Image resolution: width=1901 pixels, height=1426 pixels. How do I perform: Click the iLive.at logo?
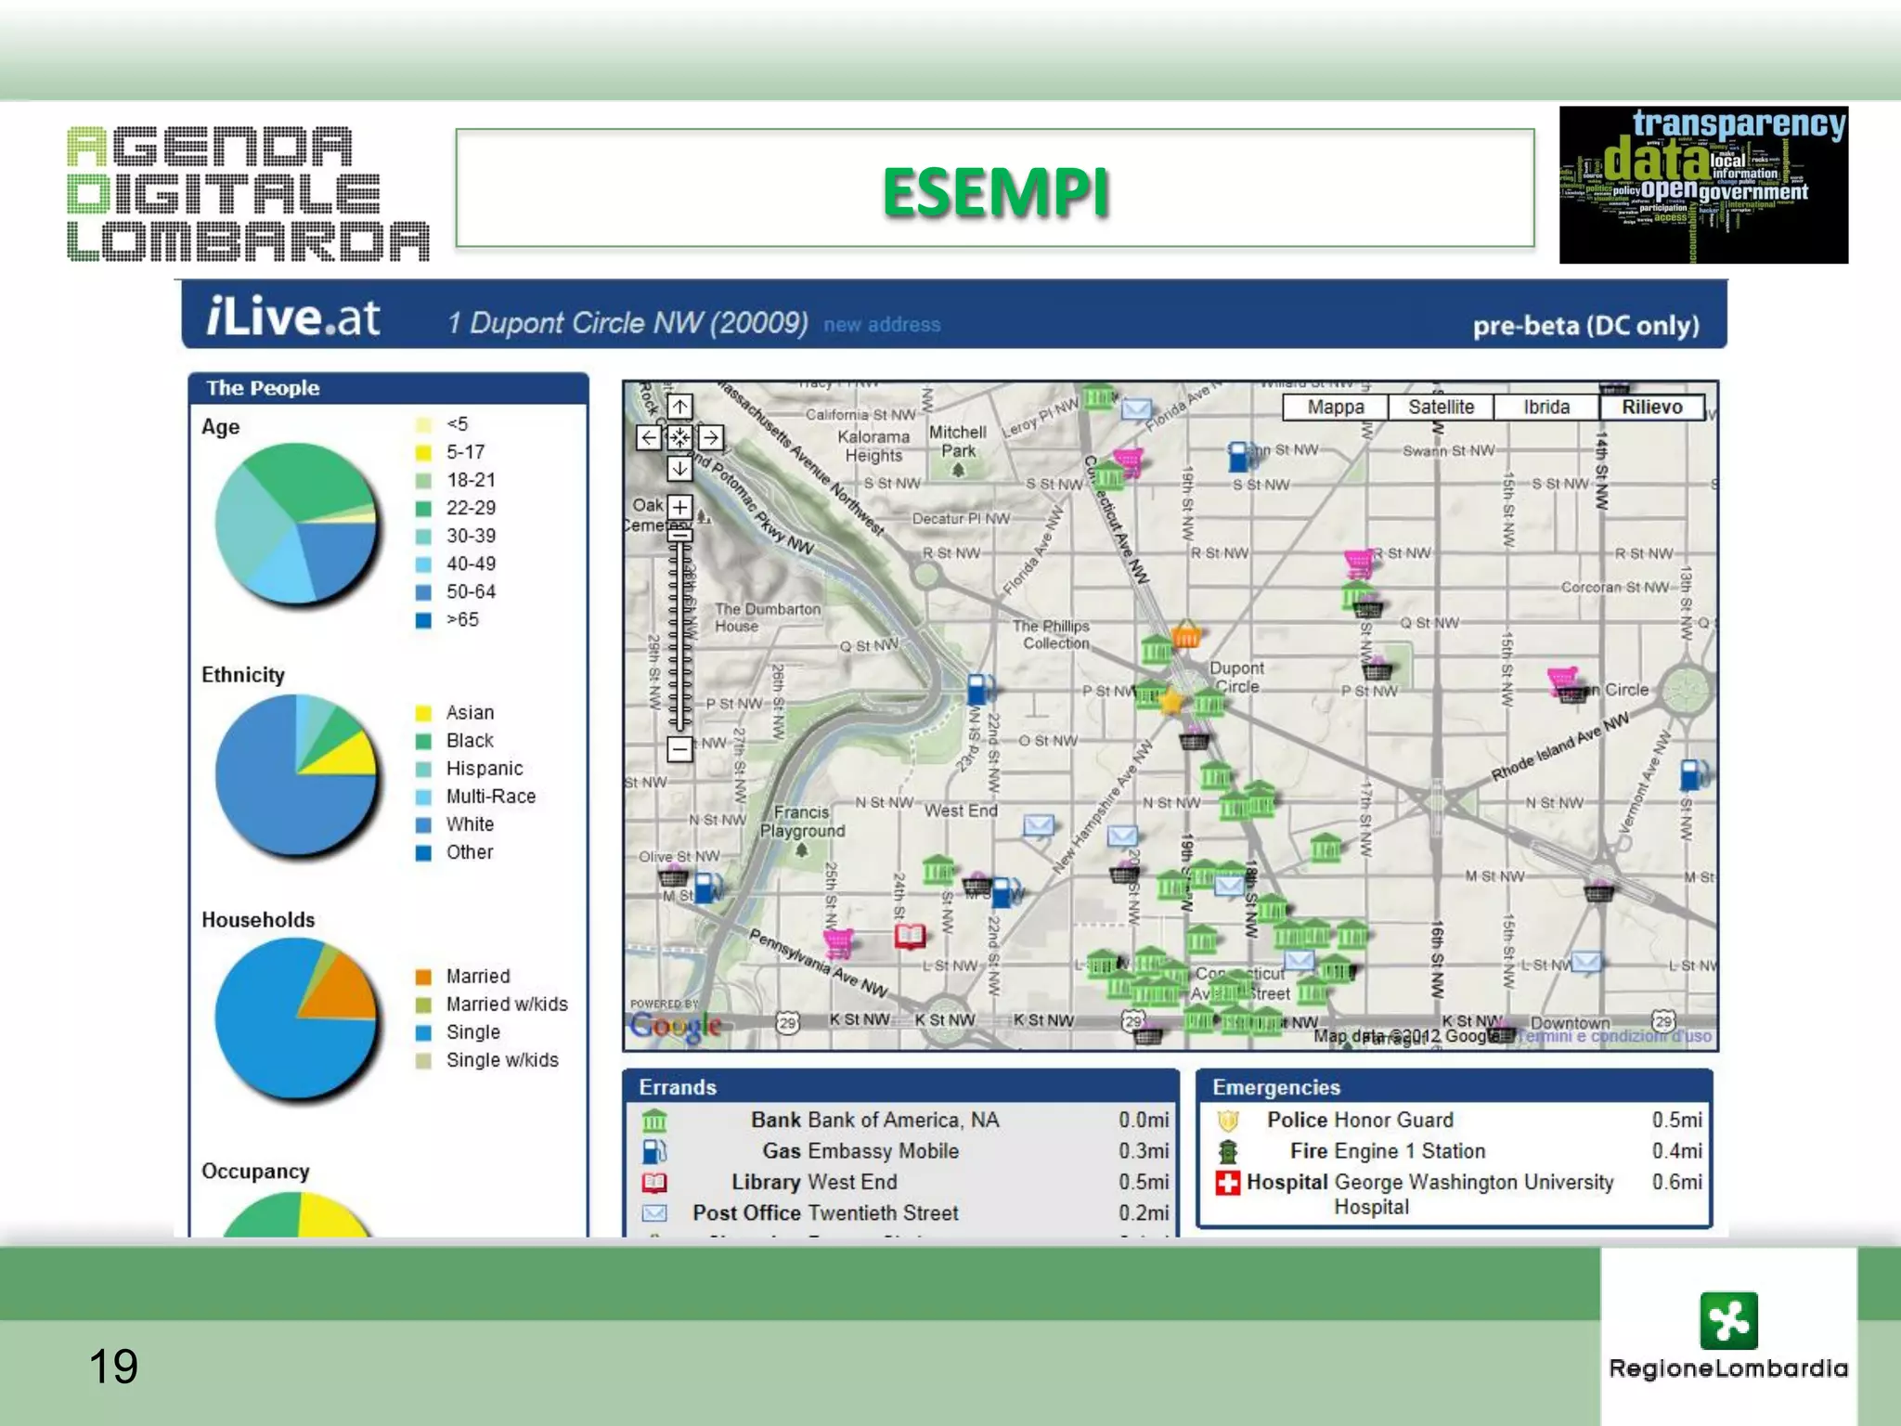[292, 318]
